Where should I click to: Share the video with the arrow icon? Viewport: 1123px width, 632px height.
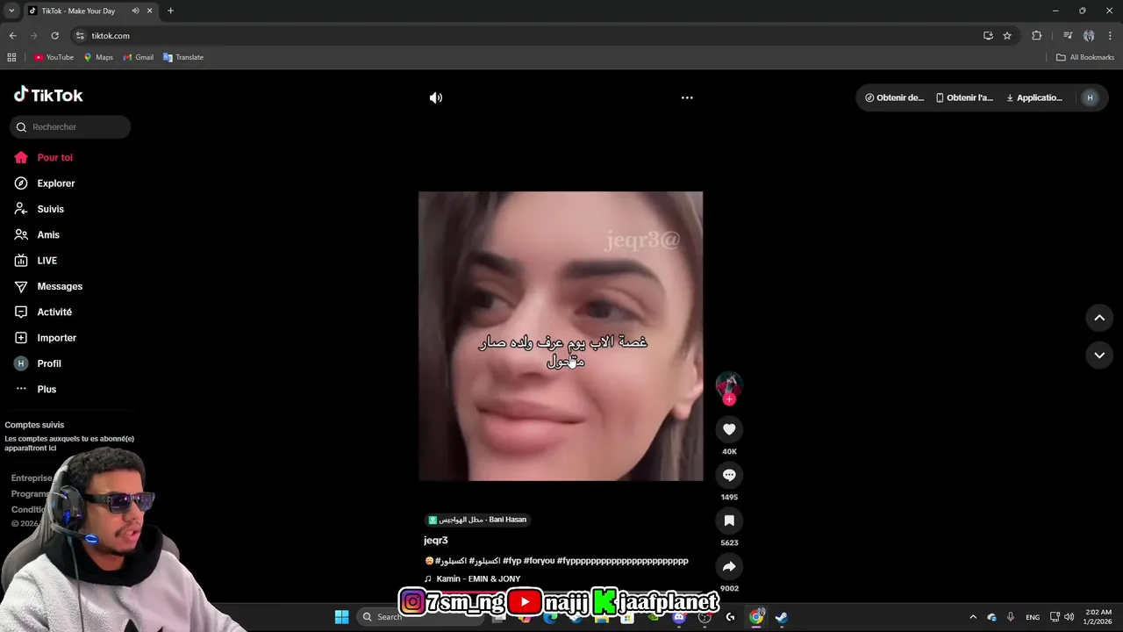point(729,566)
